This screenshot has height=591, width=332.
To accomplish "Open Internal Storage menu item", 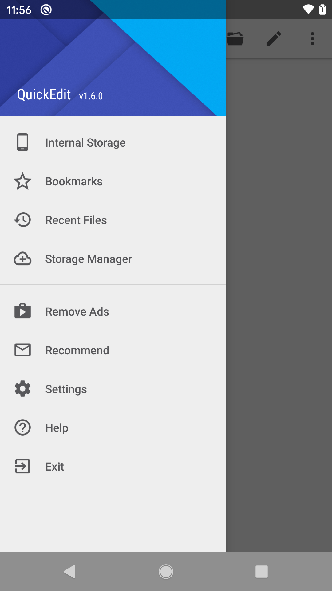I will (85, 143).
